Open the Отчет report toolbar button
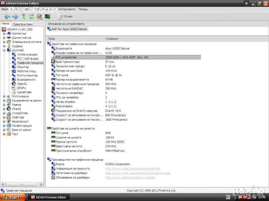Viewport: 269px width, 201px height. [x=65, y=16]
